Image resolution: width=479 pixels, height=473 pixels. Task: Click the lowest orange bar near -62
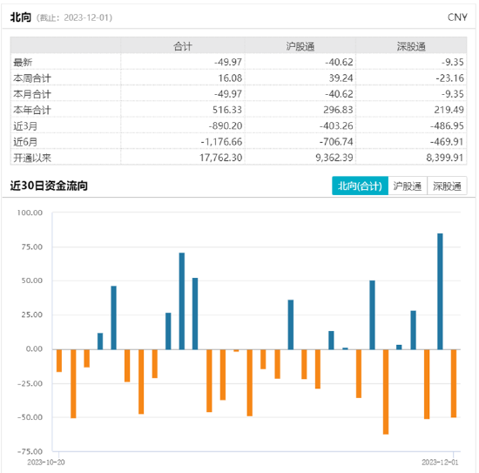(386, 392)
